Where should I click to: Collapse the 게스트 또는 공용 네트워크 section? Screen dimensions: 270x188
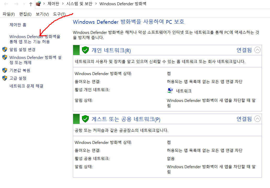click(x=257, y=119)
